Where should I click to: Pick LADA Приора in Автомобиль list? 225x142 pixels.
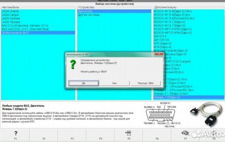(x=9, y=22)
